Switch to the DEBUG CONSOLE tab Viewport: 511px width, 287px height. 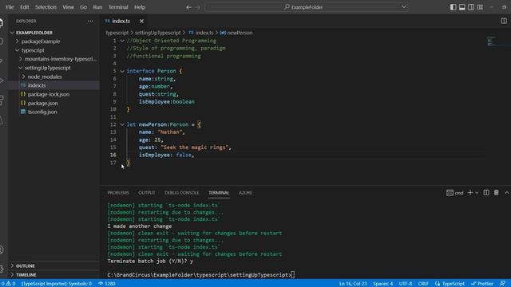click(x=181, y=193)
